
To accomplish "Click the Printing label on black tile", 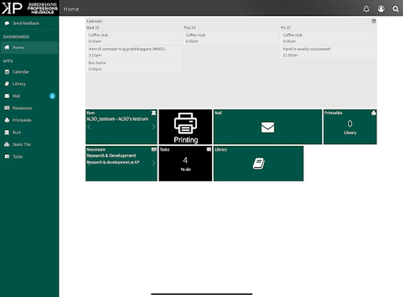I will (186, 140).
